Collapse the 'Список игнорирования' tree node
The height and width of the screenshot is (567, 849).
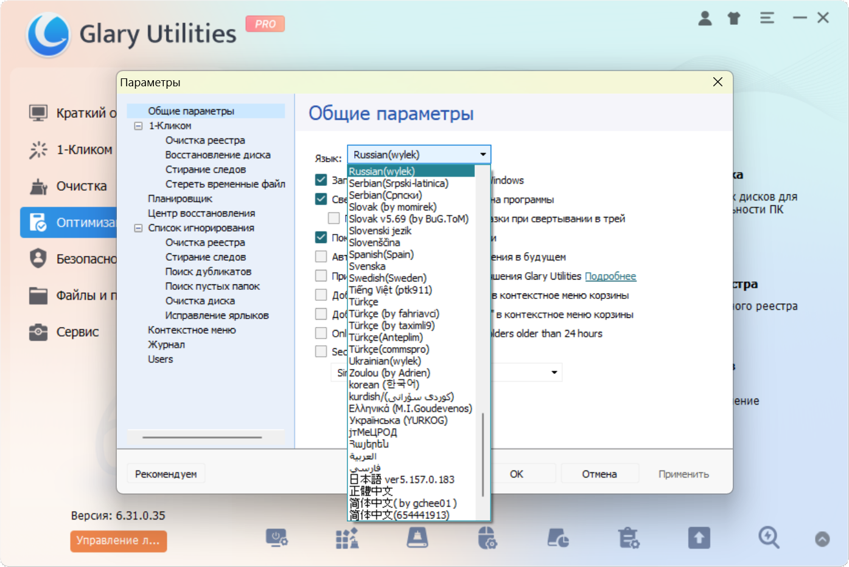pos(138,228)
